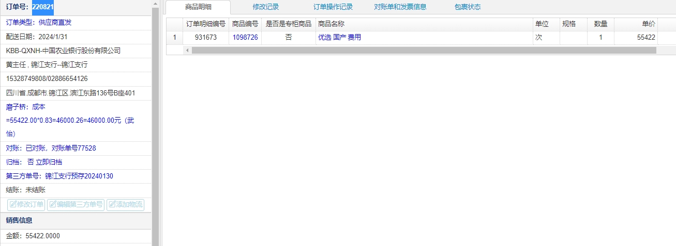Click the unit price 55422 cell
The height and width of the screenshot is (246, 676).
636,37
